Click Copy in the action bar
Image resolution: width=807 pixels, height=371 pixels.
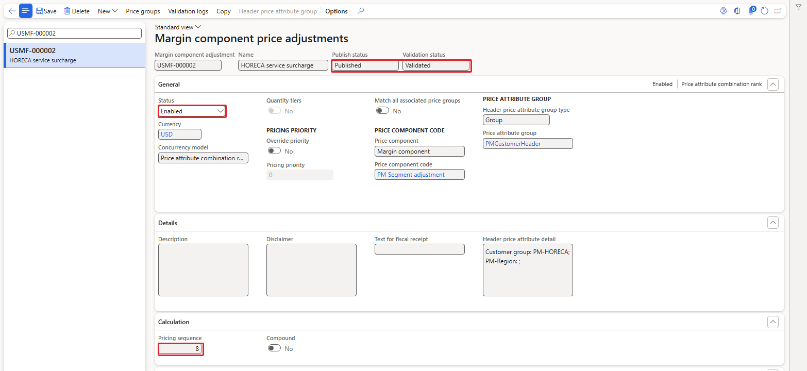click(224, 11)
